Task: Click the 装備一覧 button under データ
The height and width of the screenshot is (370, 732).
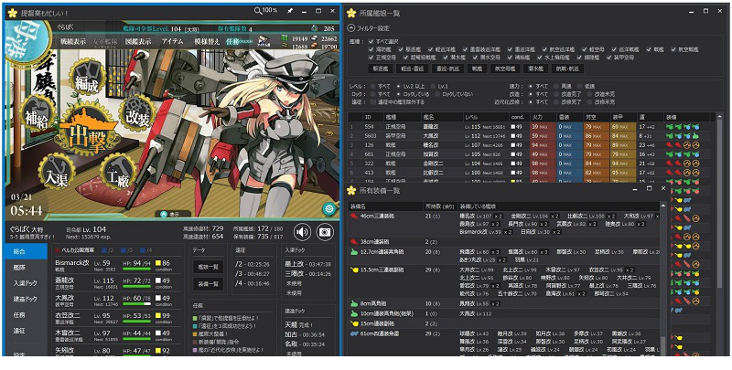Action: tap(209, 284)
